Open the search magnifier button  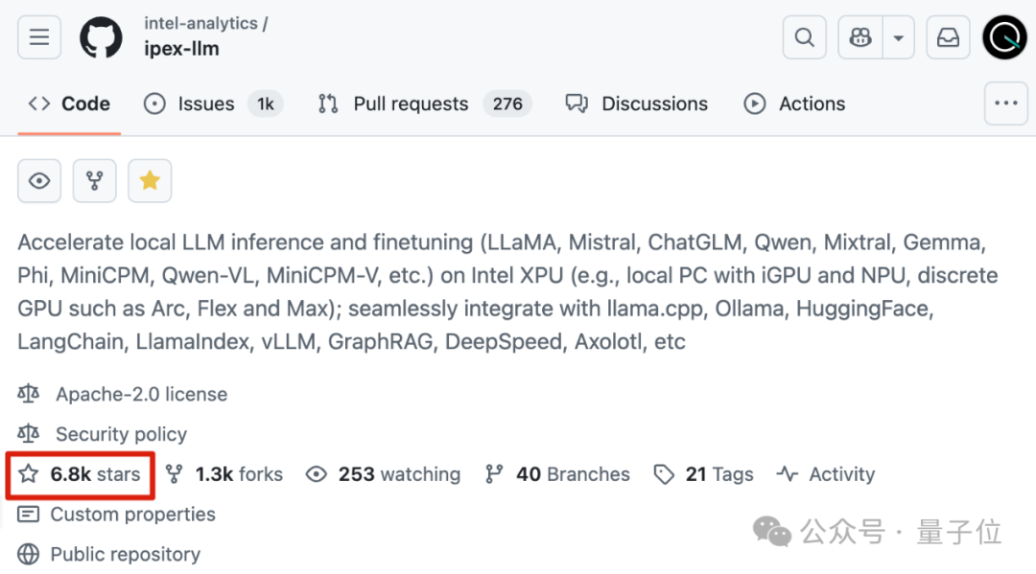tap(804, 37)
